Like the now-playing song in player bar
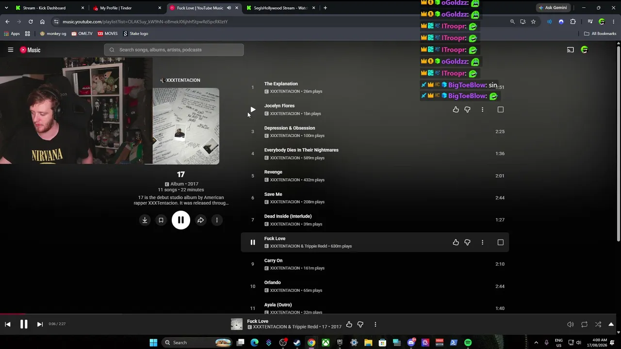 tap(349, 324)
